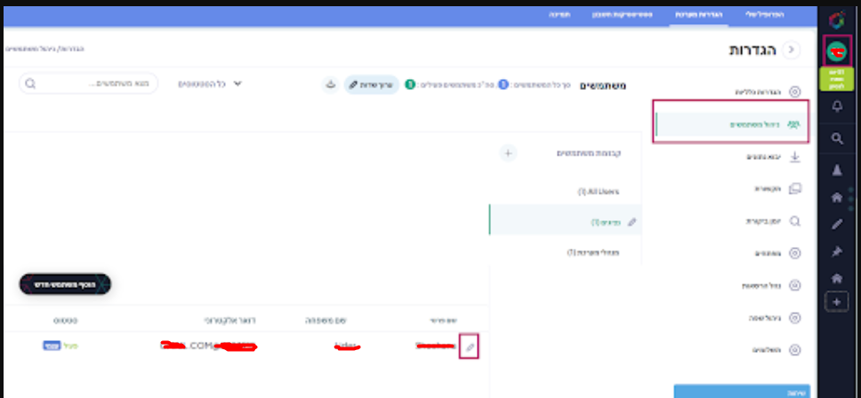Open notifications bell in dark sidebar
The height and width of the screenshot is (398, 861).
836,107
